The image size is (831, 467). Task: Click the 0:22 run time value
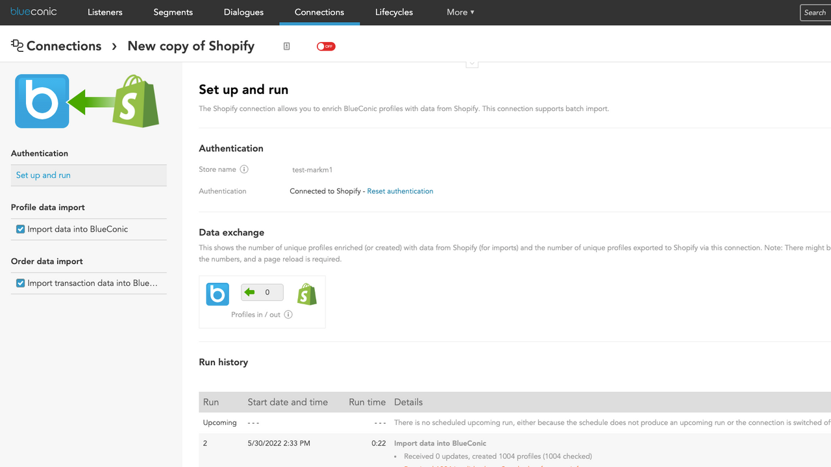378,444
